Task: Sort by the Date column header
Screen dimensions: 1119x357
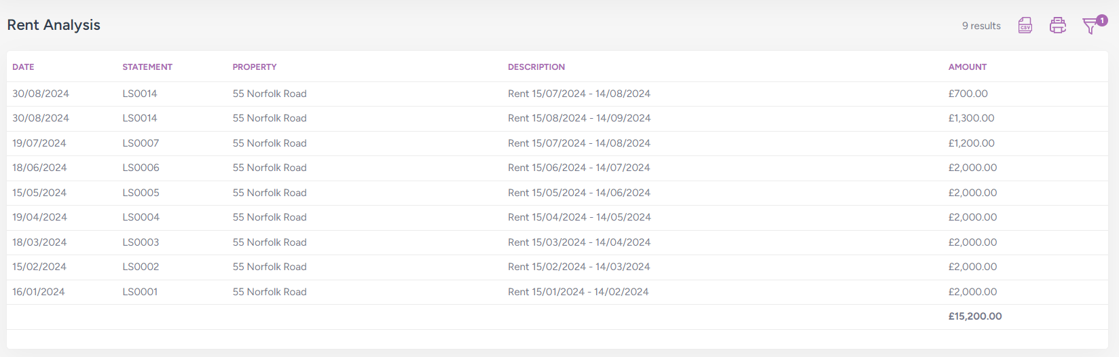Action: coord(23,67)
